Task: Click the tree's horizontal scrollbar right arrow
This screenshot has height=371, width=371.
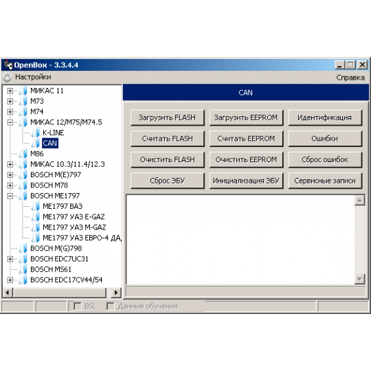Action: [116, 293]
